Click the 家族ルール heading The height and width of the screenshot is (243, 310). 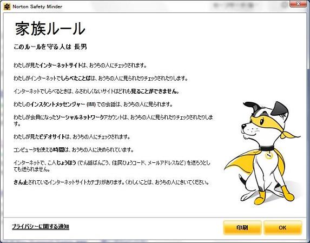click(x=50, y=29)
